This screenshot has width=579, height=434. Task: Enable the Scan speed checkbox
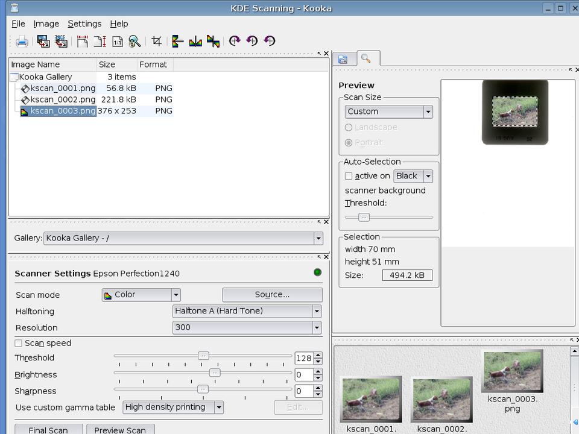[x=19, y=343]
